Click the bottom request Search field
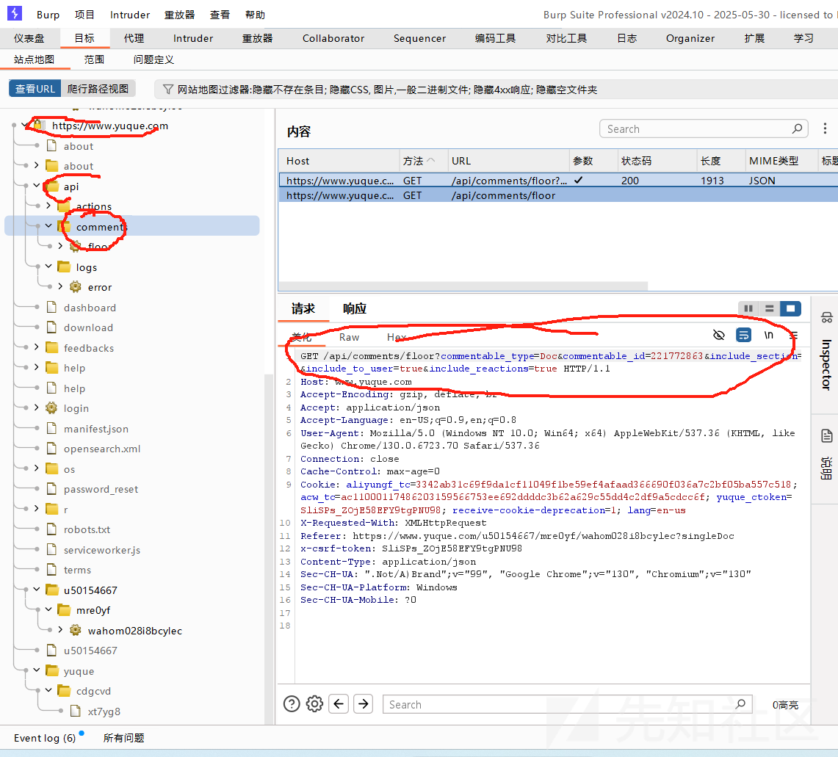Screen dimensions: 838x757 click(x=567, y=704)
